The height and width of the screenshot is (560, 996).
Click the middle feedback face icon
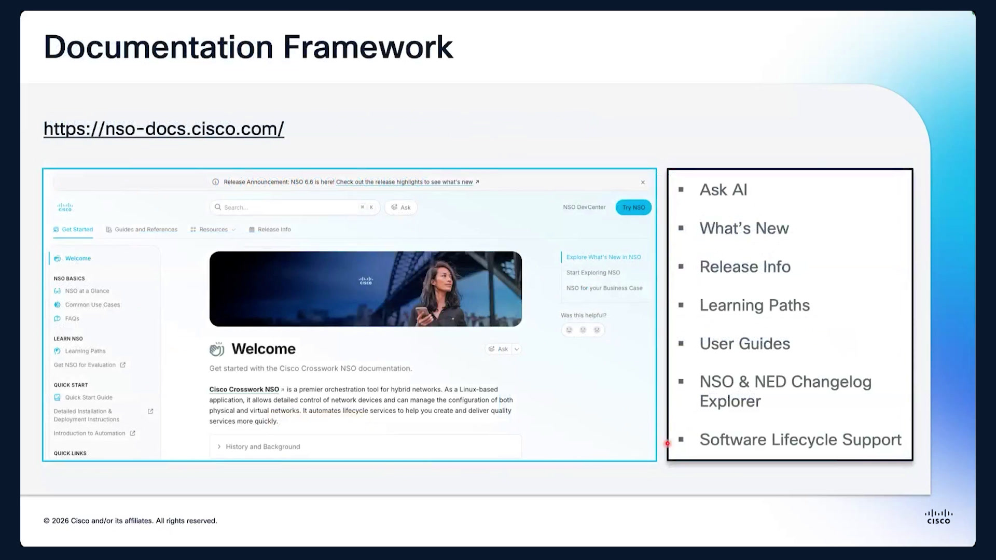coord(583,330)
